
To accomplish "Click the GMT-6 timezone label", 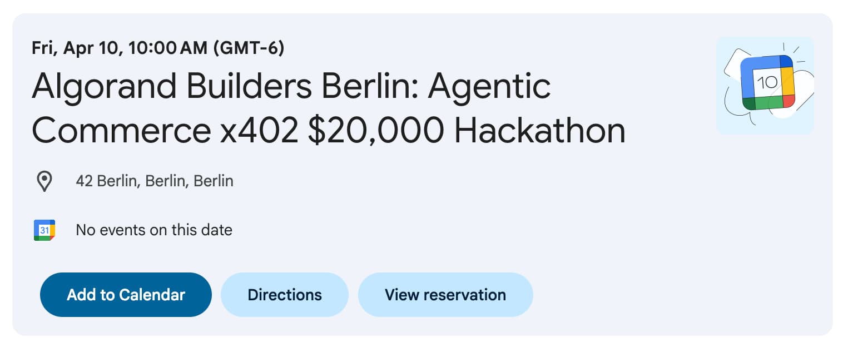I will point(249,48).
